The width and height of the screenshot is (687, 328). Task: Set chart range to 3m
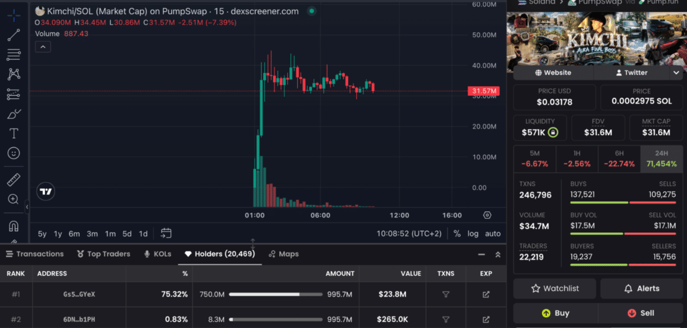92,234
